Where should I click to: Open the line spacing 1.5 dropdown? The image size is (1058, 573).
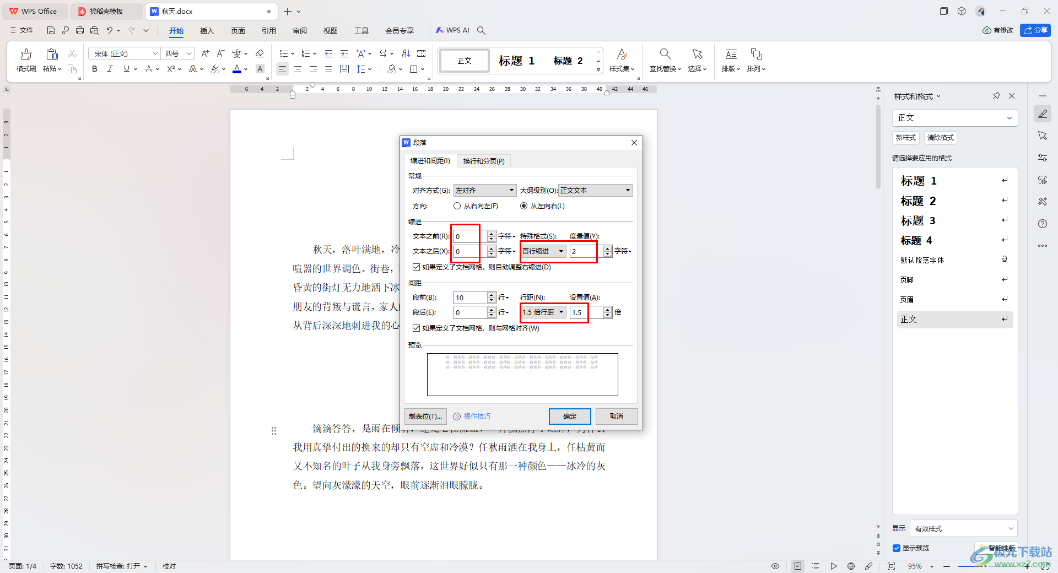coord(544,312)
